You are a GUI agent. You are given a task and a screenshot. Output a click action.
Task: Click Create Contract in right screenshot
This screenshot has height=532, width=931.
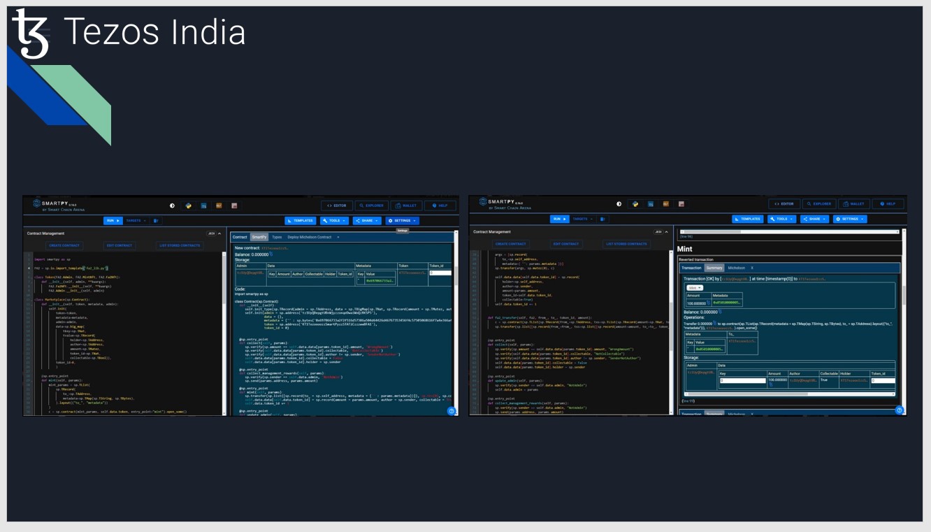pos(511,244)
